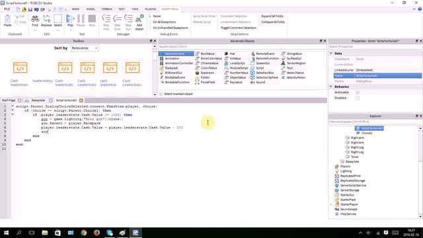
Task: Select ServerScriptService in Explorer tree
Action: point(353,185)
